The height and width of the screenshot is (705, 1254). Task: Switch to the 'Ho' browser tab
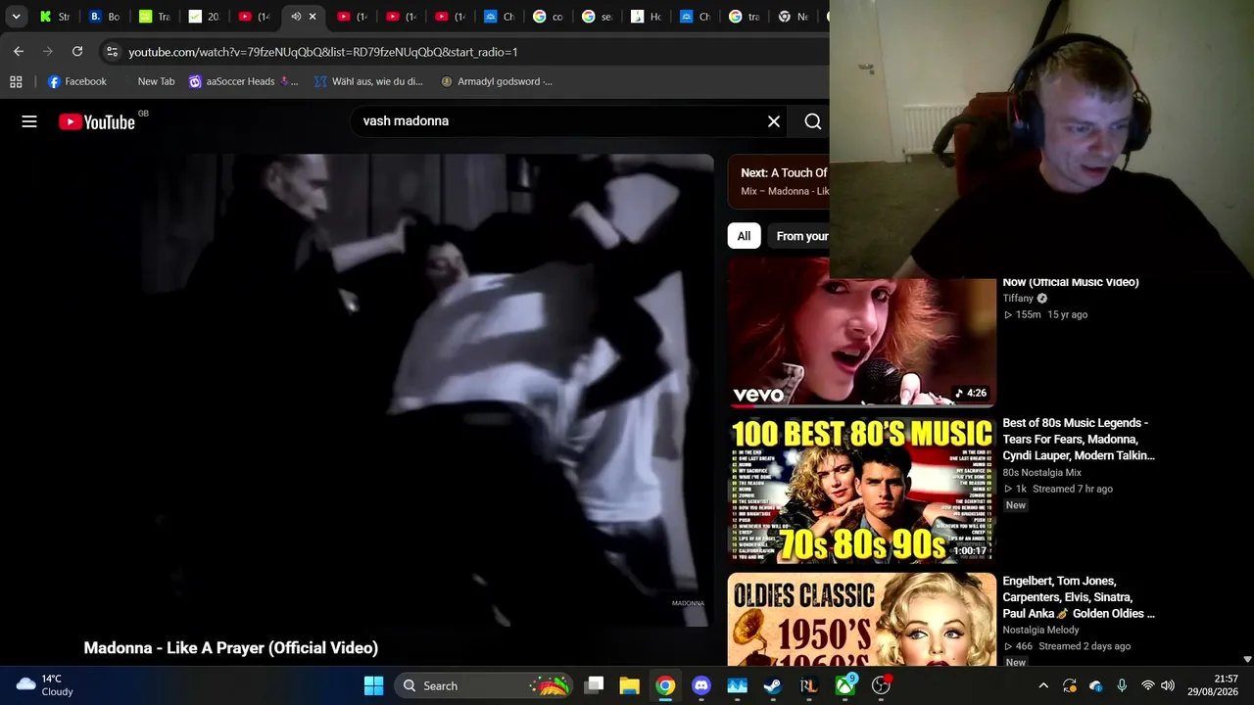pyautogui.click(x=647, y=17)
